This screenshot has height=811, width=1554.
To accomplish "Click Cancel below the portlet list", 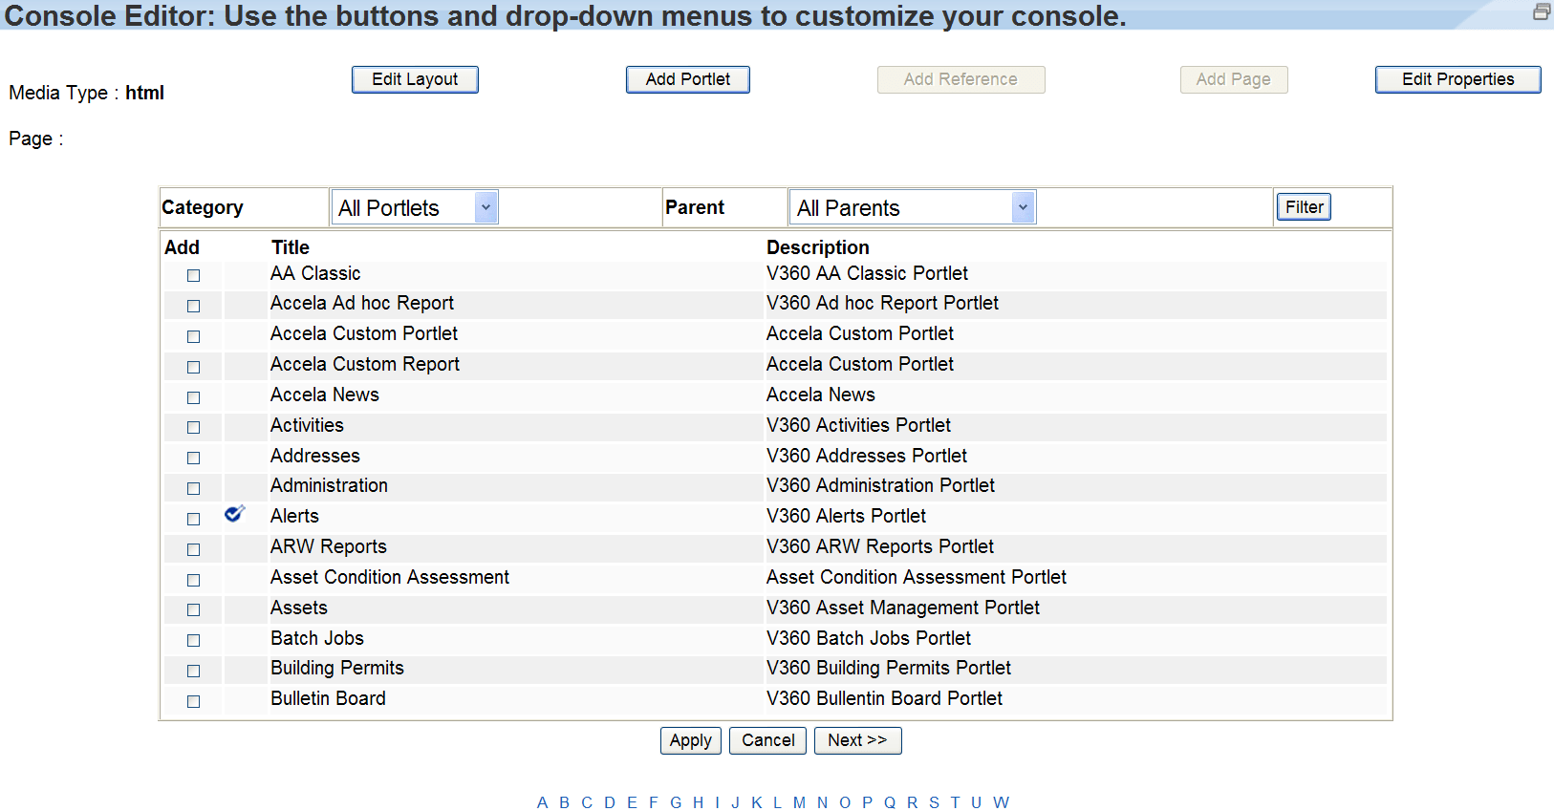I will 767,740.
